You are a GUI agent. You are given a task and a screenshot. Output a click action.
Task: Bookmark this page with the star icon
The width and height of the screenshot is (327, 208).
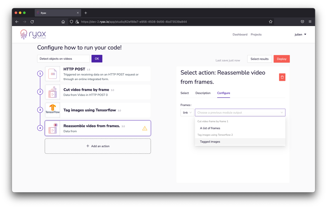(270, 22)
